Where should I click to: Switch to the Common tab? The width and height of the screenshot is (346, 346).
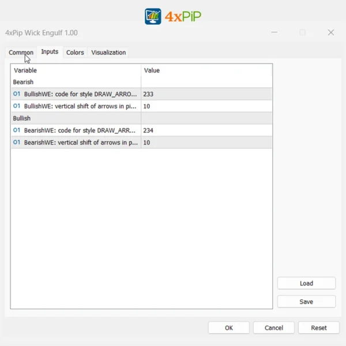coord(21,52)
